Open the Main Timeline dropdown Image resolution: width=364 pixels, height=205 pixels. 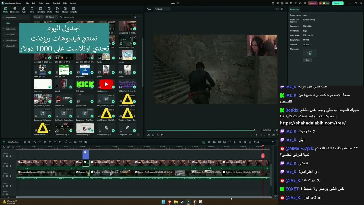pyautogui.click(x=14, y=142)
